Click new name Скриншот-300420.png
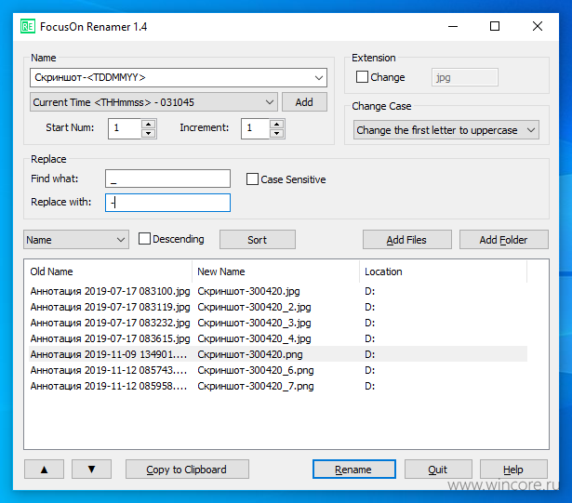Viewport: 572px width, 503px height. (x=250, y=354)
